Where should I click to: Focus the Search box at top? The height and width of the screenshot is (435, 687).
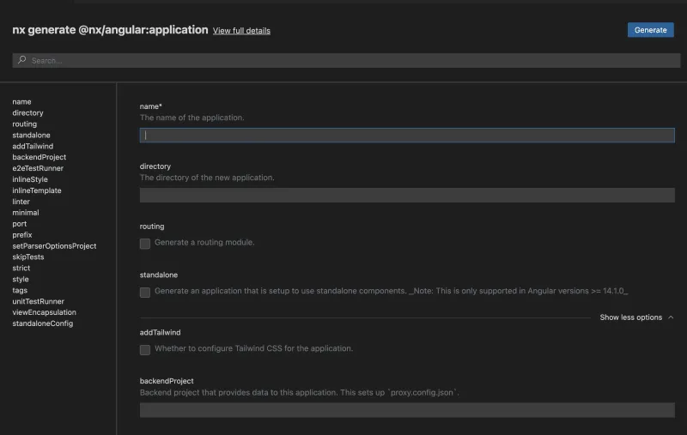click(343, 61)
